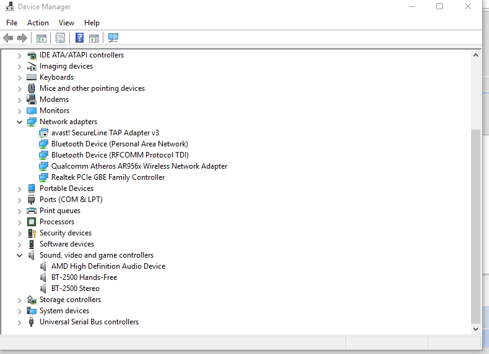Click the Imaging devices icon
Viewport: 489px width, 354px height.
coord(32,66)
